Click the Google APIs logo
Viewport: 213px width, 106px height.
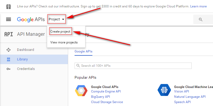pyautogui.click(x=31, y=19)
